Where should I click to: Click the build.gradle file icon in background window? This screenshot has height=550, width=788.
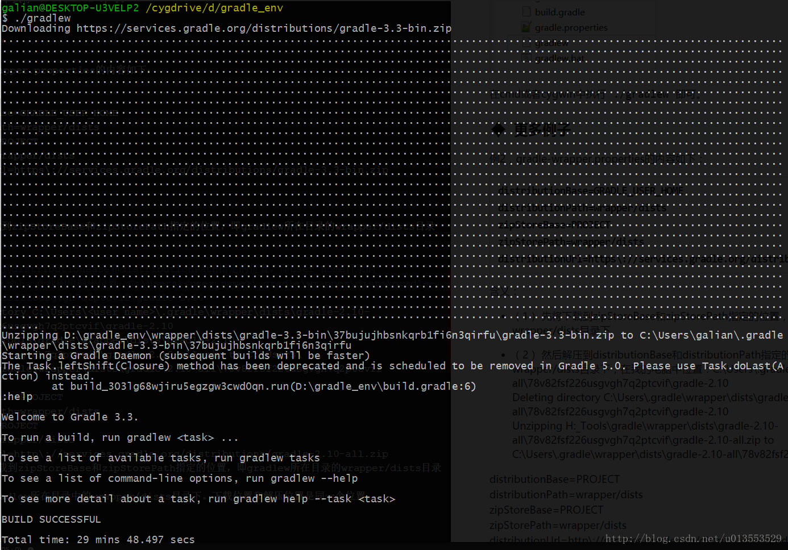526,11
